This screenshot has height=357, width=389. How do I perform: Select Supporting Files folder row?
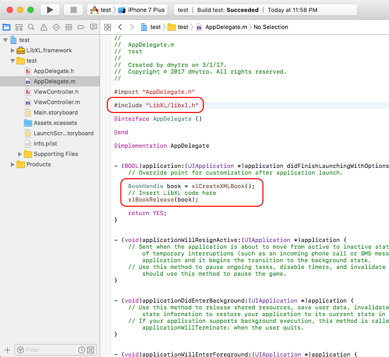click(x=50, y=154)
